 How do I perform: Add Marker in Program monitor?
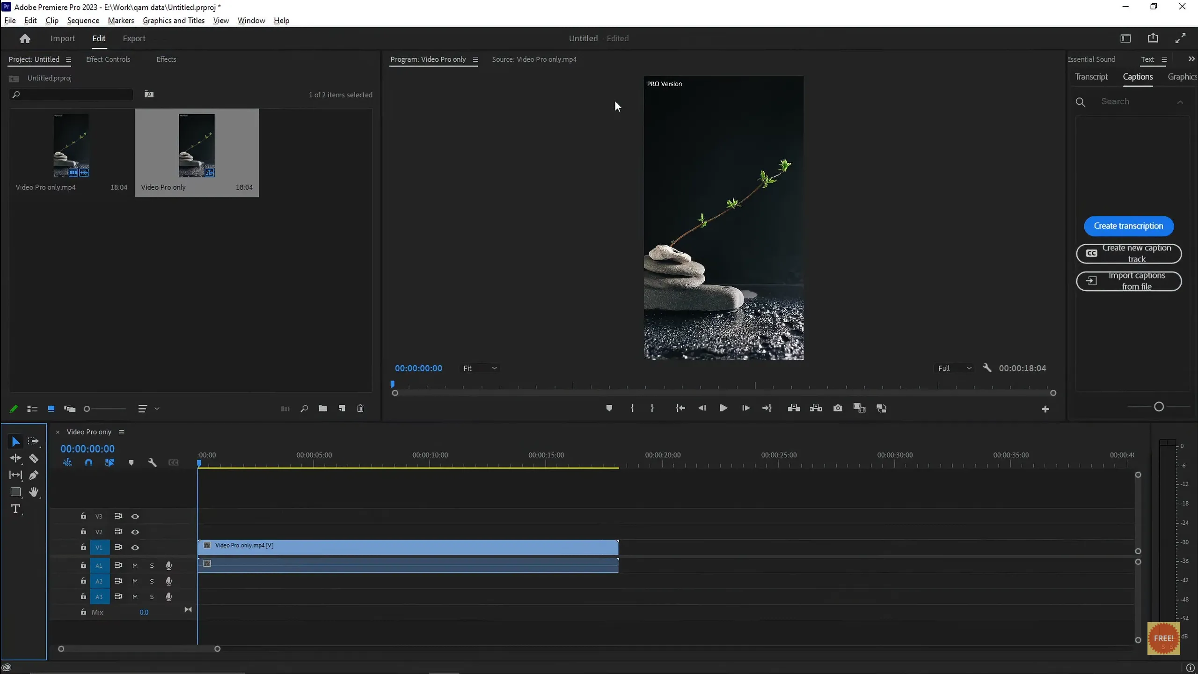609,408
